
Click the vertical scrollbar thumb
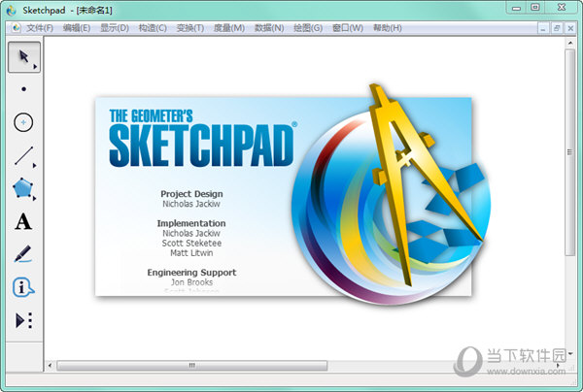569,152
